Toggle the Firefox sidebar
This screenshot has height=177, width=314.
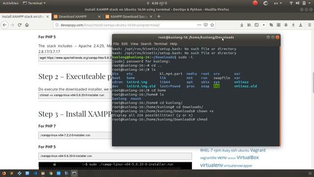tap(257, 25)
